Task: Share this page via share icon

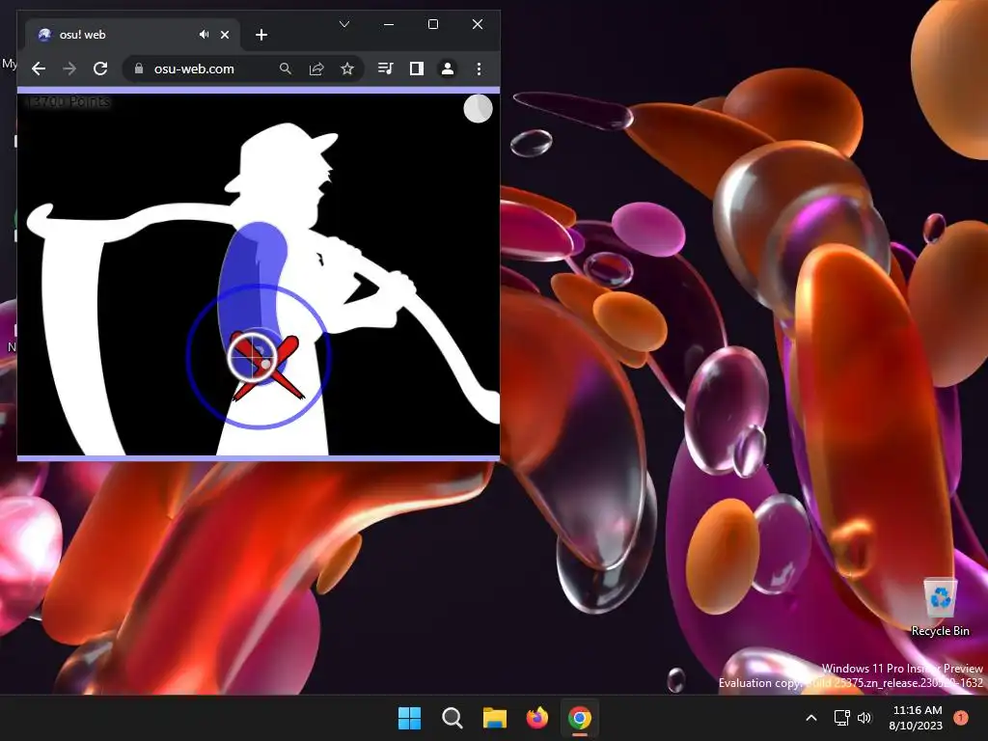Action: click(x=316, y=69)
